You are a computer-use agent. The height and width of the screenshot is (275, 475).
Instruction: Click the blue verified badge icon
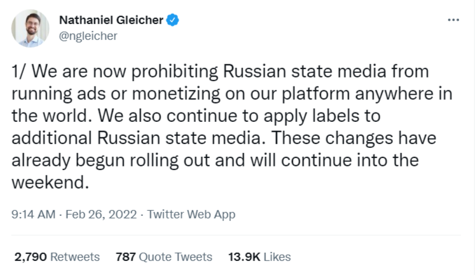tap(173, 20)
